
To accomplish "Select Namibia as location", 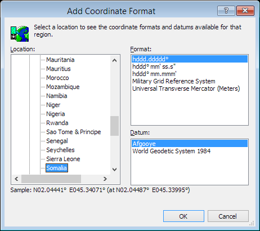I will tap(57, 96).
